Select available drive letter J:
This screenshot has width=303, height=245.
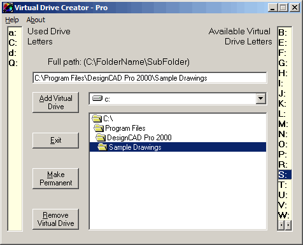point(285,93)
